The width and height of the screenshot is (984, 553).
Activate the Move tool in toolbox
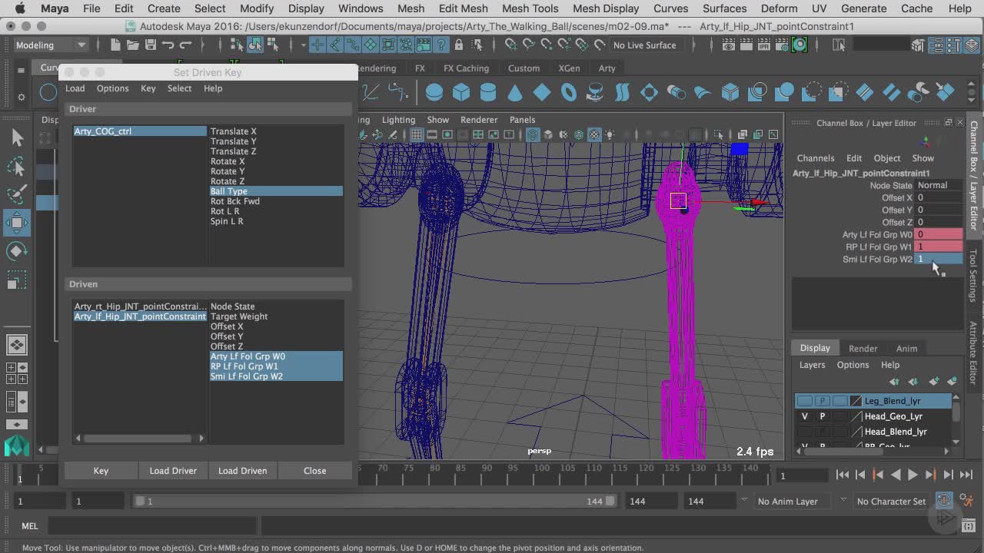(17, 224)
